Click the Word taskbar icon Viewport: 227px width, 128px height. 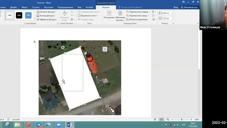click(x=70, y=125)
